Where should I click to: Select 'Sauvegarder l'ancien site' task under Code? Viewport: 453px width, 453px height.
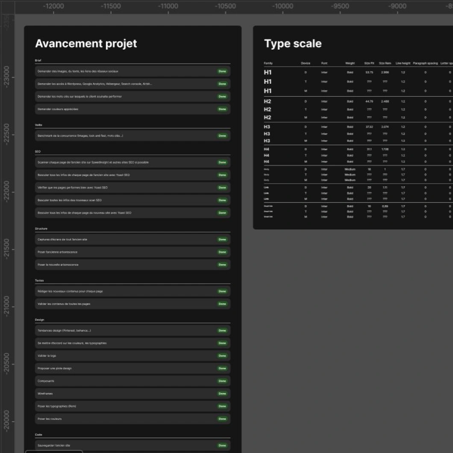pyautogui.click(x=54, y=445)
